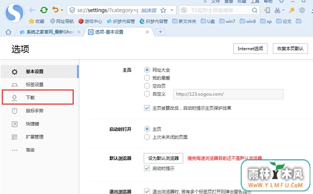Click the scissors screenshot icon
The width and height of the screenshot is (313, 194).
pyautogui.click(x=277, y=10)
